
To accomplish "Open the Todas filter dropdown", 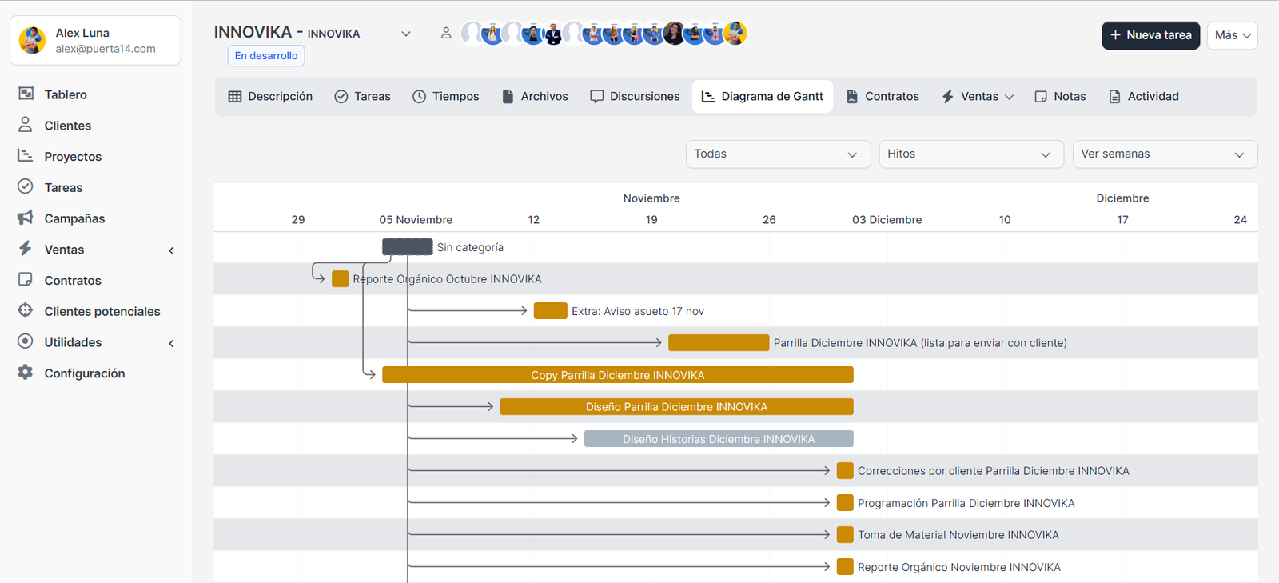I will click(777, 154).
